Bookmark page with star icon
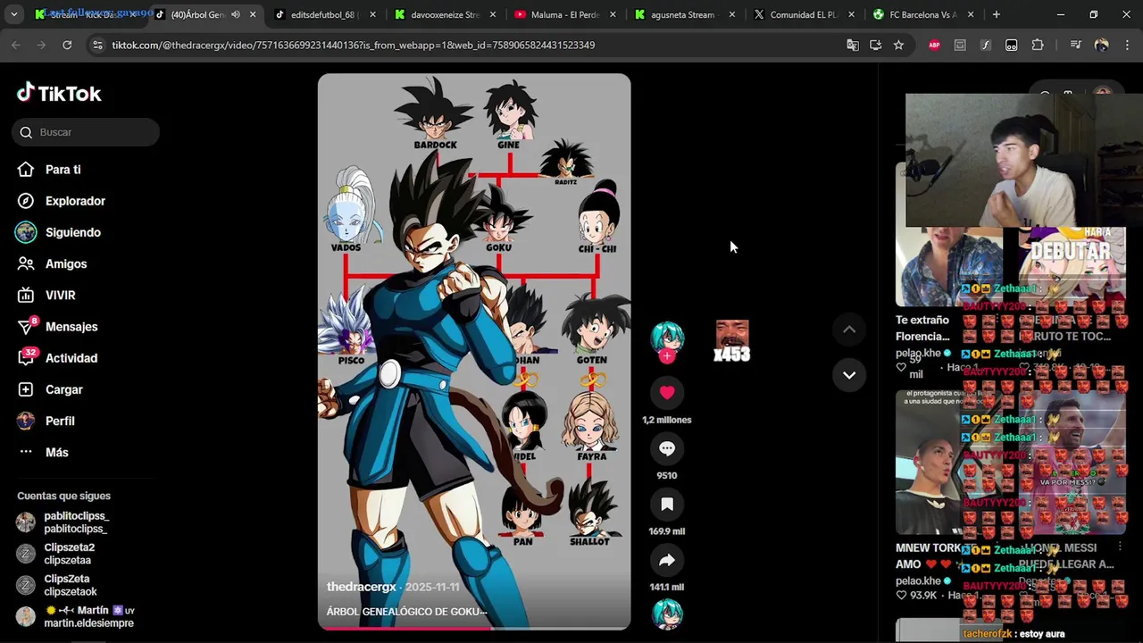This screenshot has height=643, width=1143. pos(898,45)
